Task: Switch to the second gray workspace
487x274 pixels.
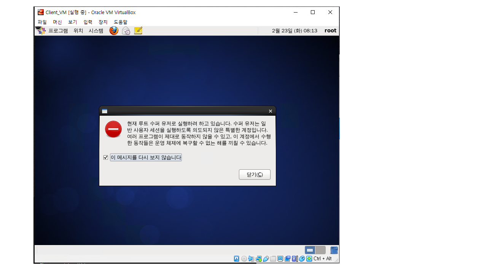Action: (320, 250)
